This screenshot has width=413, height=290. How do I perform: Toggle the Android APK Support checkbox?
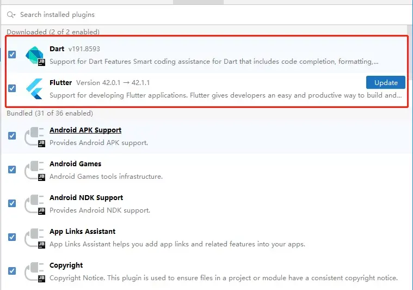pyautogui.click(x=12, y=136)
